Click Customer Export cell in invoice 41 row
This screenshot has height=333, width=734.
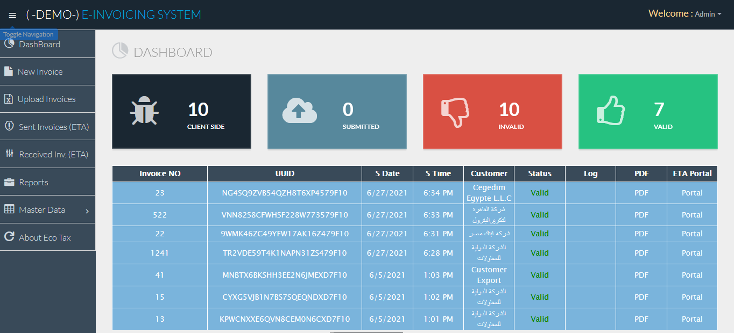click(x=489, y=275)
